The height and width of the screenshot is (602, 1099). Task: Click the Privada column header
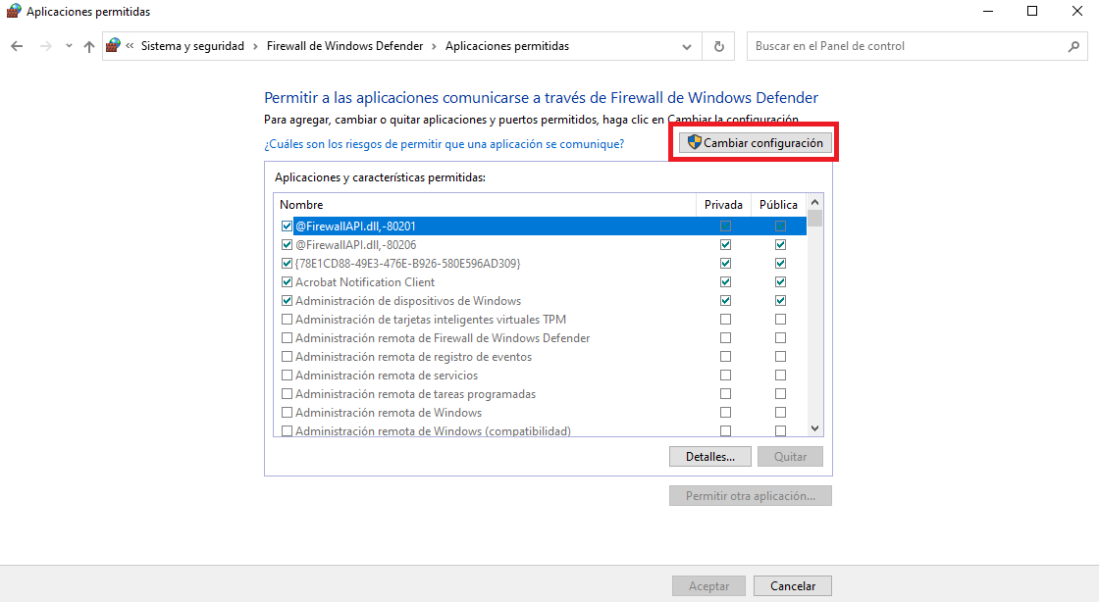(x=723, y=205)
